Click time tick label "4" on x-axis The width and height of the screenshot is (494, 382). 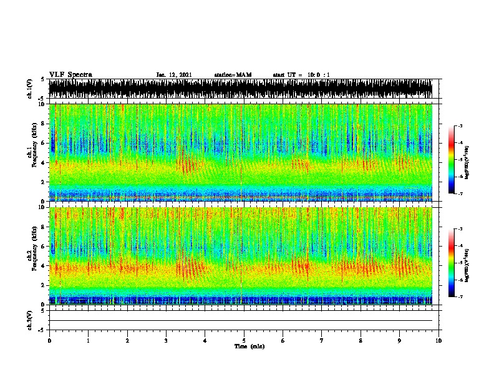click(205, 341)
